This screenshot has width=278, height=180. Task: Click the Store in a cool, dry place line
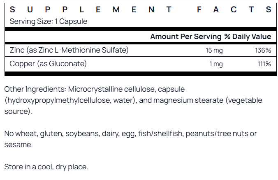coord(46,167)
